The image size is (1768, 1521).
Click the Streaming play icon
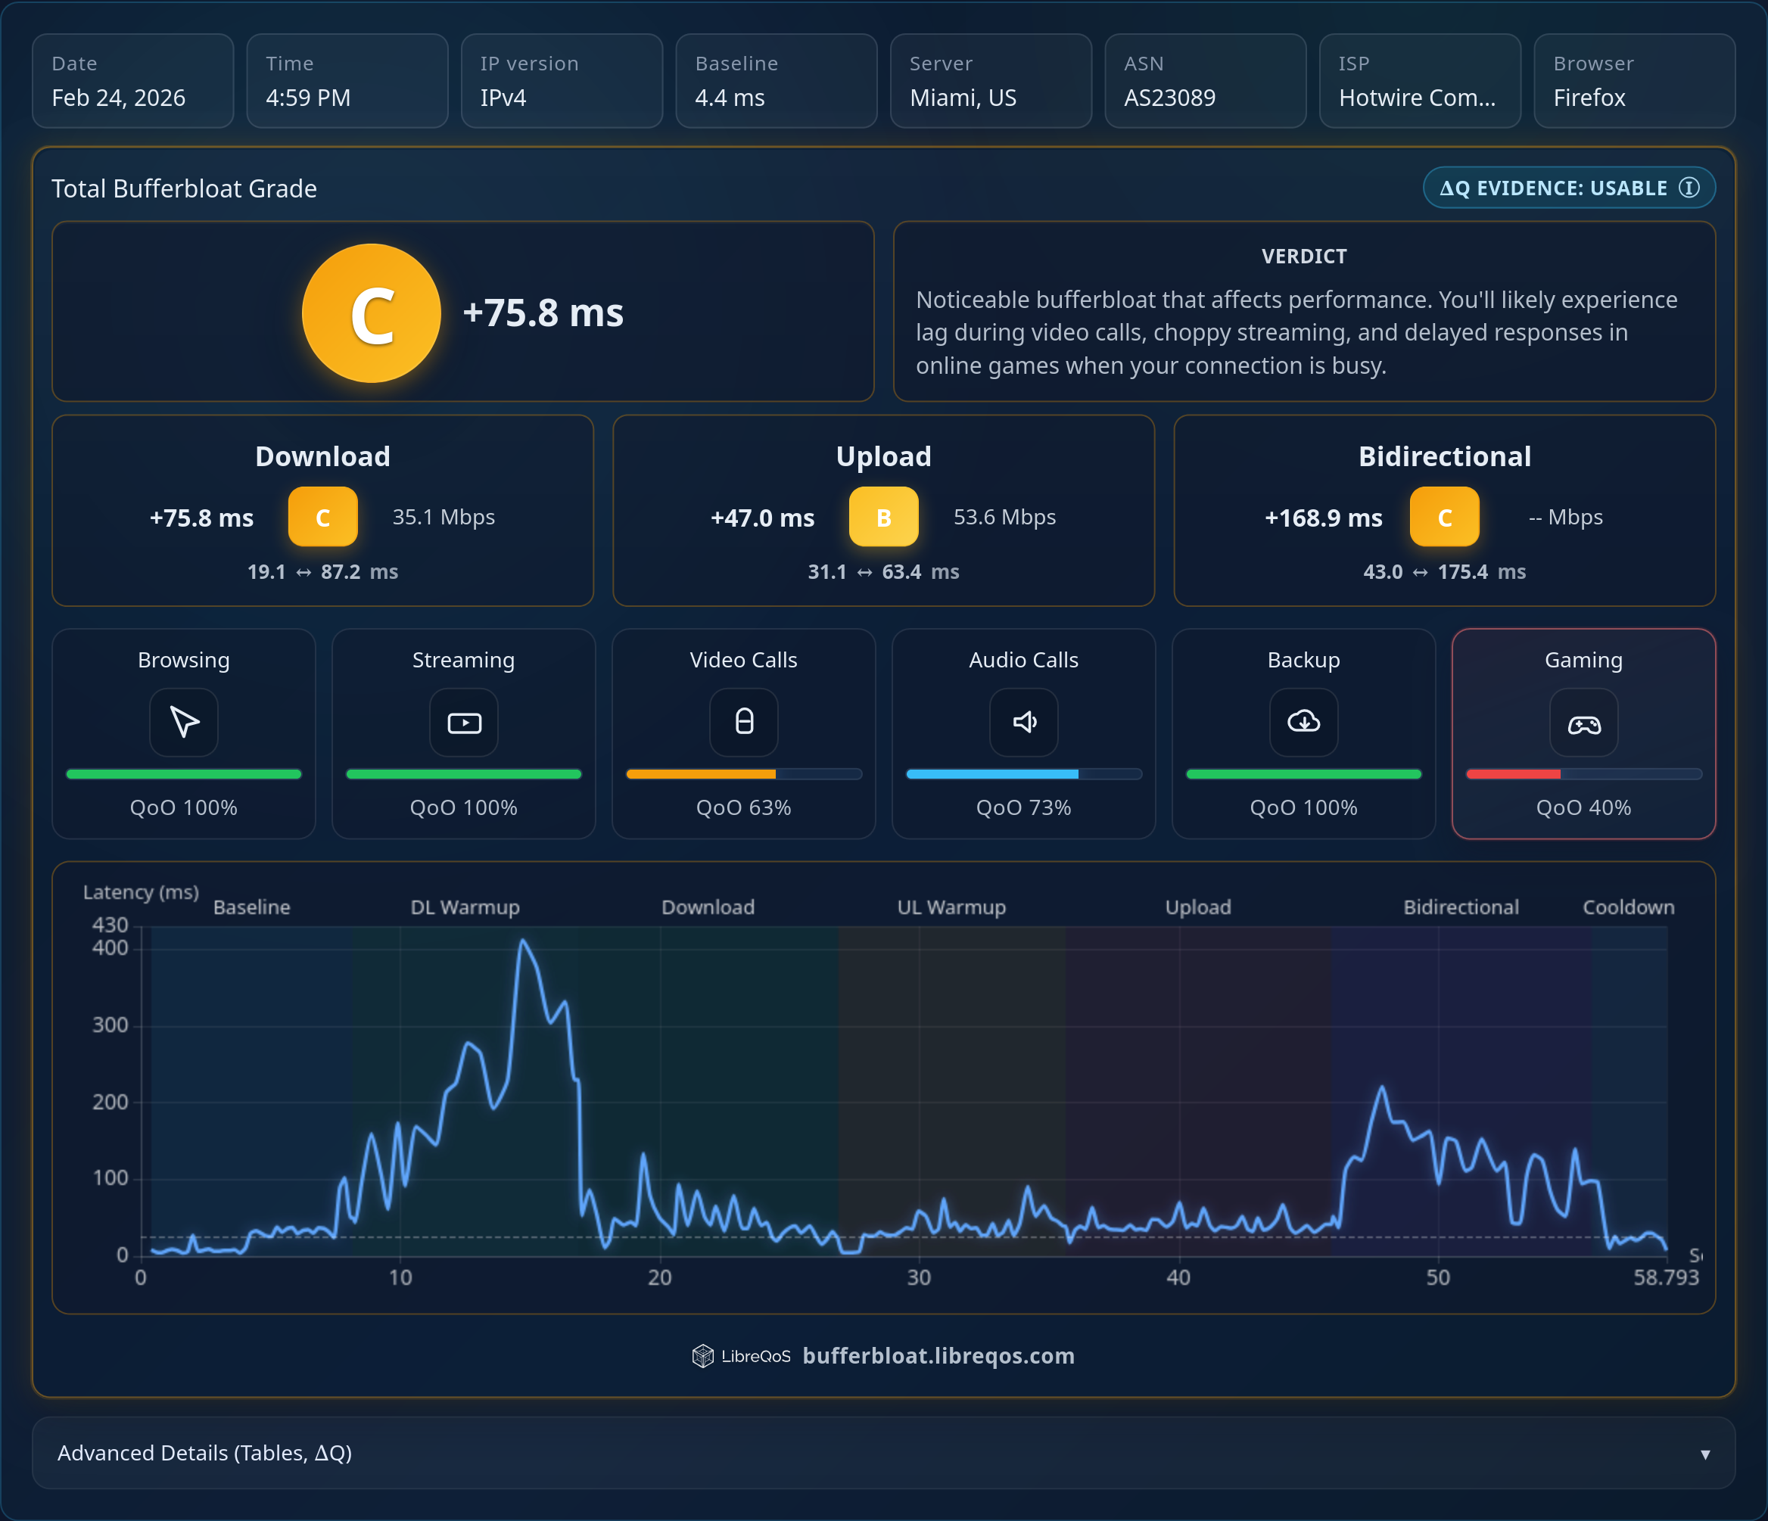463,723
